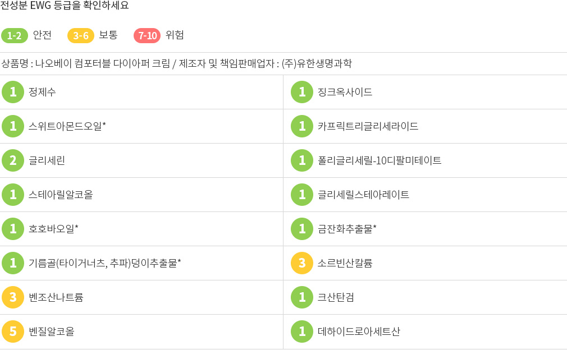Viewport: 567px width, 350px height.
Task: Click the grade 1 icon beside 크산탄검
Action: [302, 297]
